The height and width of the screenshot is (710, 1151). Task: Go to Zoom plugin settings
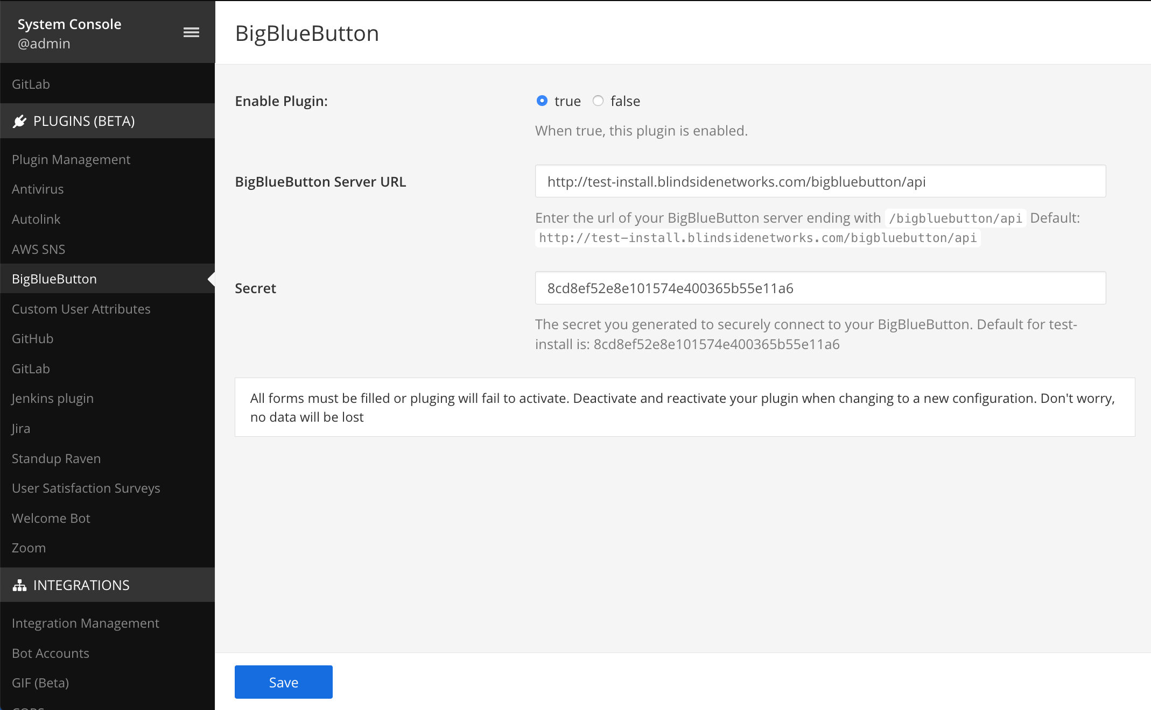click(29, 548)
